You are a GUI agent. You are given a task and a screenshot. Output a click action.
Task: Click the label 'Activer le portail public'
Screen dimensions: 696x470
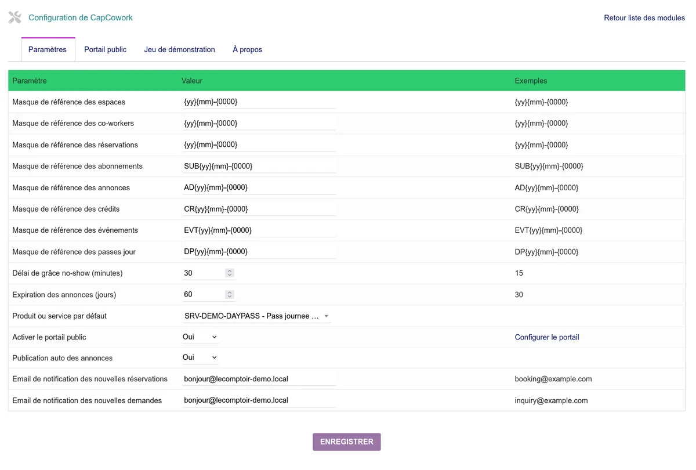pos(49,337)
